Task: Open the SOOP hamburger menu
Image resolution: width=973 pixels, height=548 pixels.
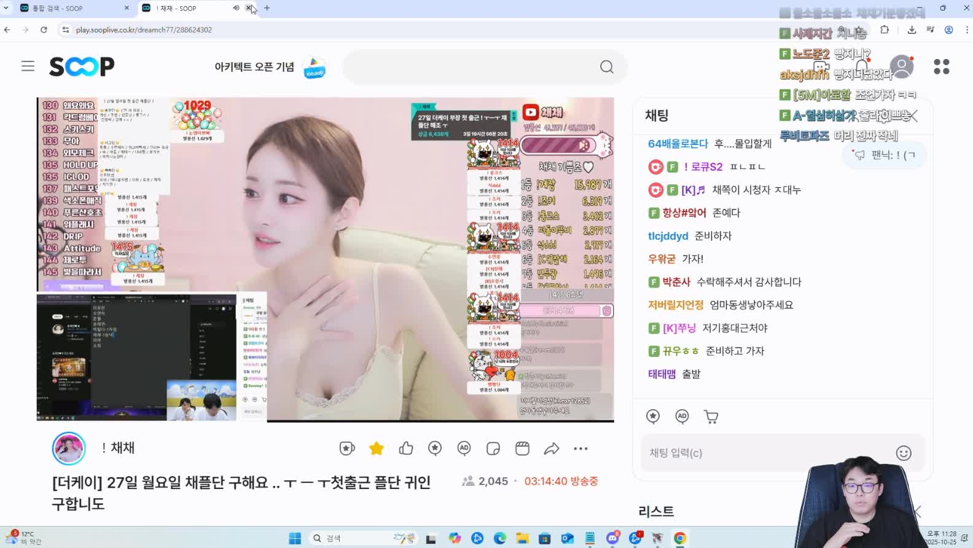Action: click(28, 66)
